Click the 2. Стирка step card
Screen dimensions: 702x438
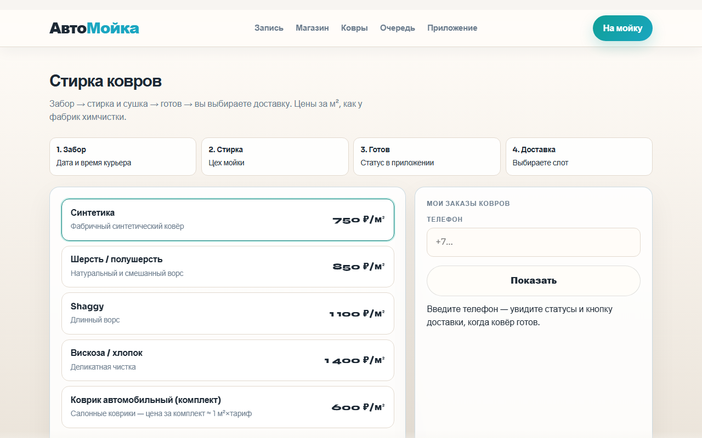click(x=275, y=157)
